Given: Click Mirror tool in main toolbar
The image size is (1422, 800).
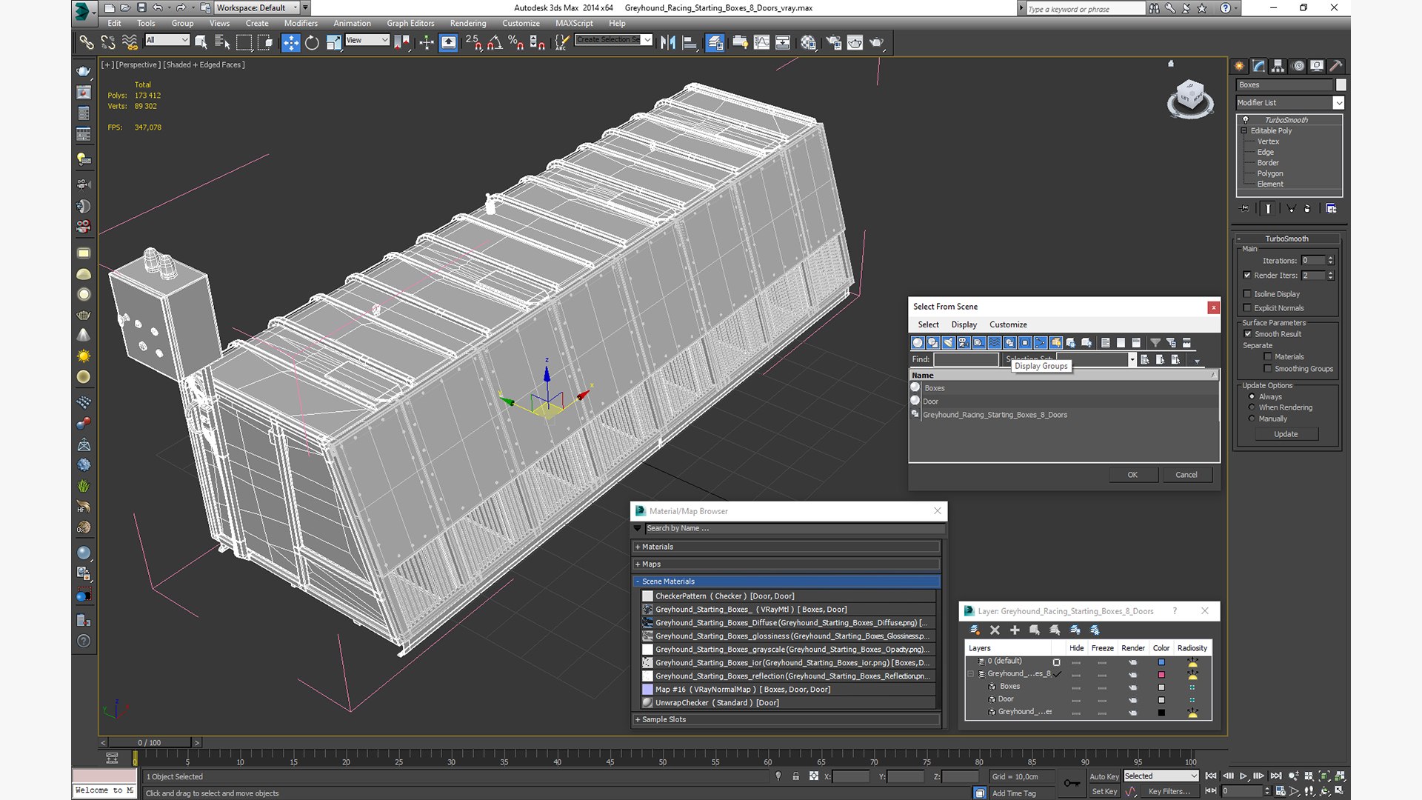Looking at the screenshot, I should (668, 43).
